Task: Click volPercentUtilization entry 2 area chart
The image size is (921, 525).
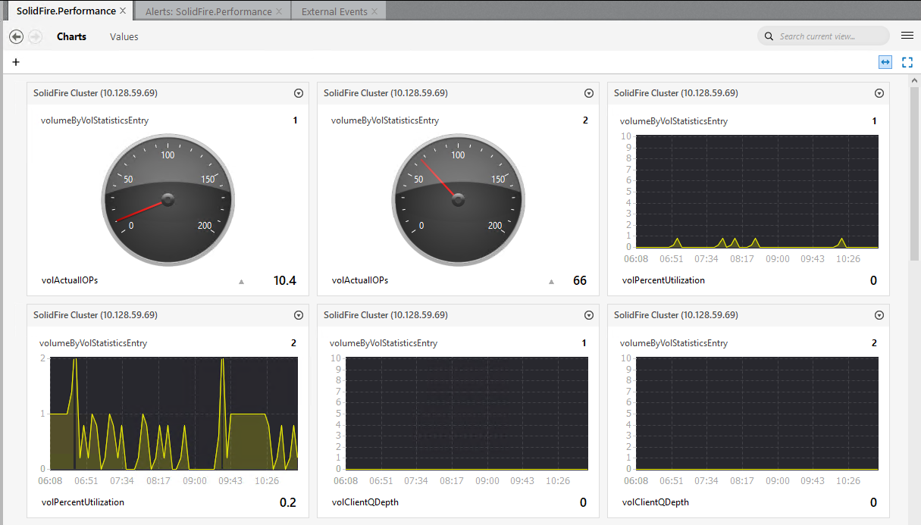Action: pos(174,414)
